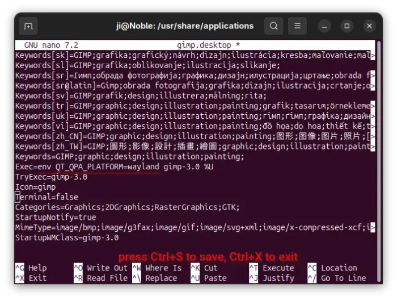Place cursor on the Keywords[zh_CN] line
This screenshot has height=300, width=397.
tap(195, 136)
